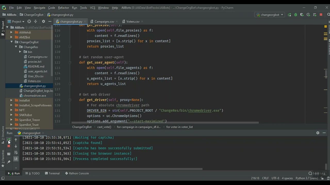Collapse ChangeRes folder
Screen dimensions: 330x185
tap(16, 47)
